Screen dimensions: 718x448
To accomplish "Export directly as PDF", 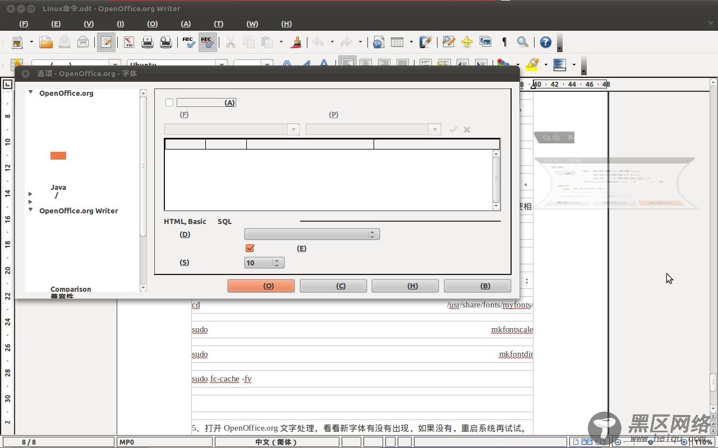I will point(129,42).
